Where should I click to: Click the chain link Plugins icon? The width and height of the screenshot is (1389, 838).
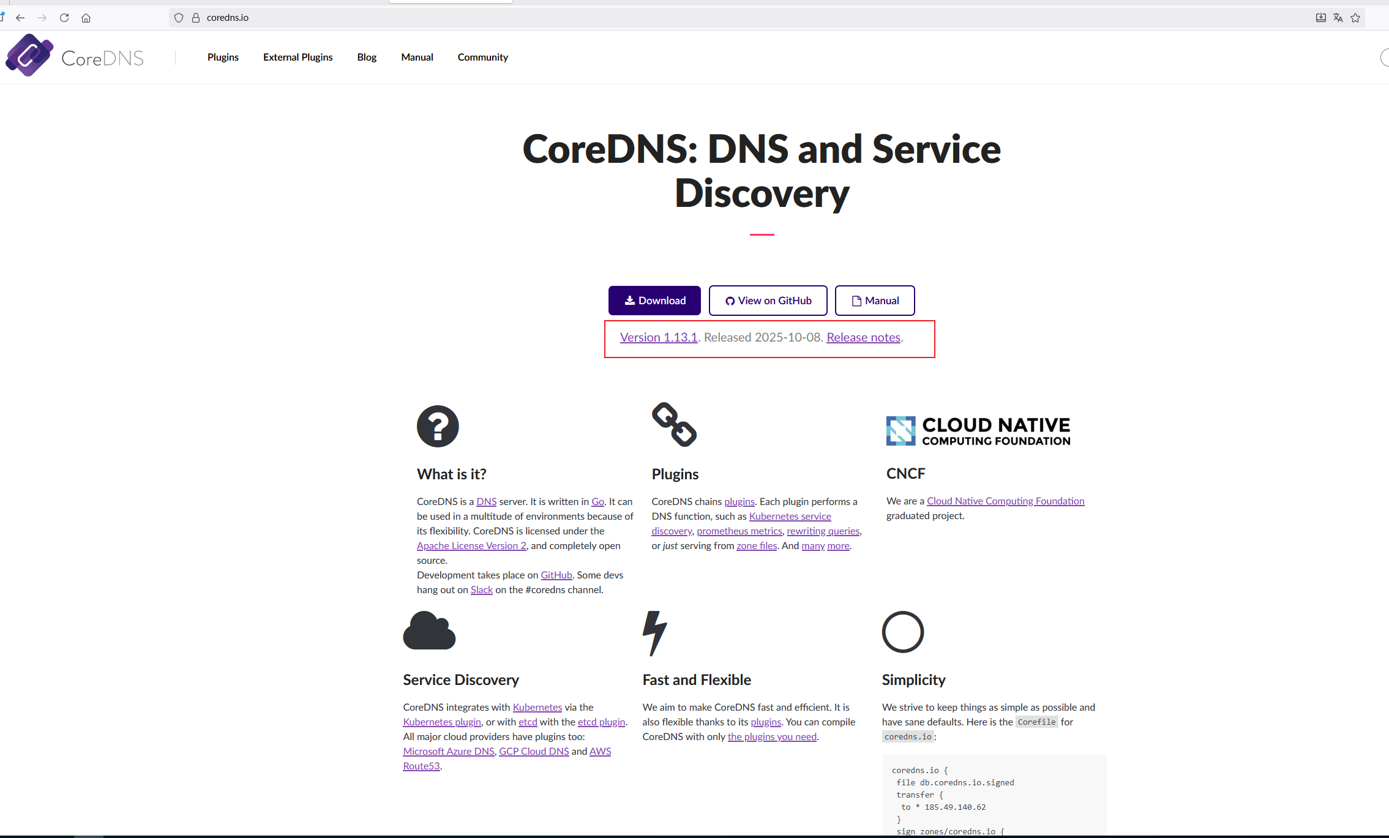pos(674,424)
